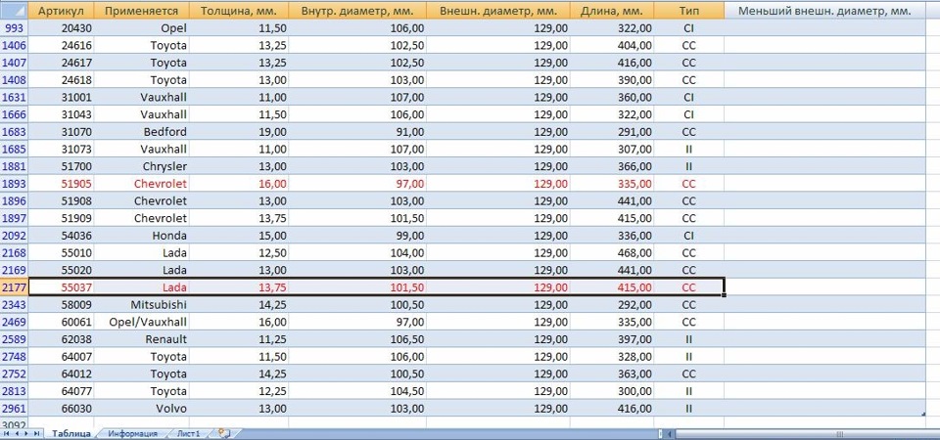Click next sheet tab navigation arrow
This screenshot has height=440, width=940.
(26, 433)
